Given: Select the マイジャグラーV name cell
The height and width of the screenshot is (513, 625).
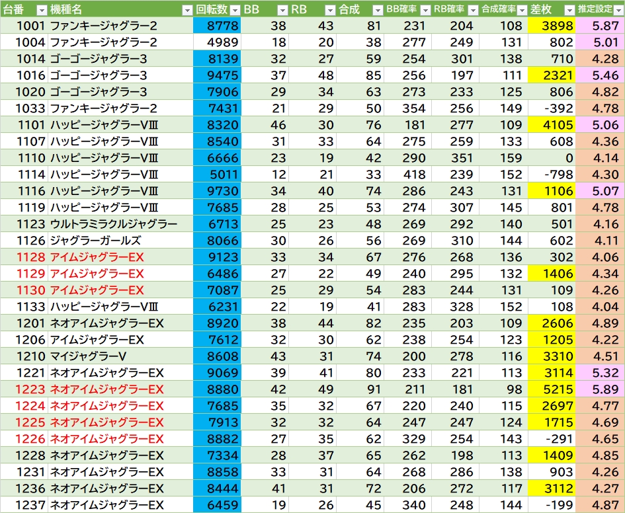Looking at the screenshot, I should 120,356.
